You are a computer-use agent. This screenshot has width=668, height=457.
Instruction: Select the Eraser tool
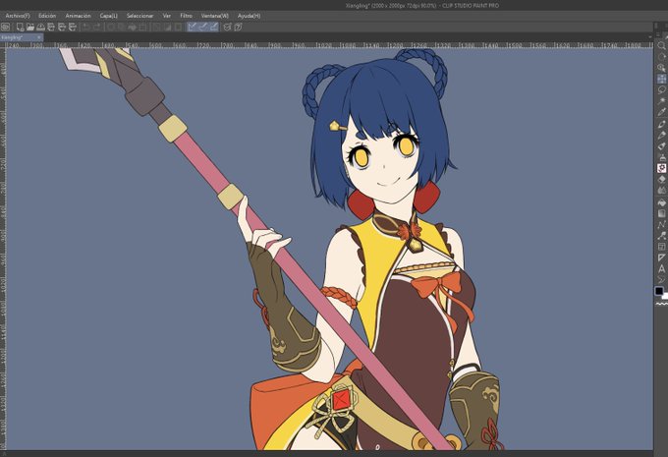click(x=661, y=179)
